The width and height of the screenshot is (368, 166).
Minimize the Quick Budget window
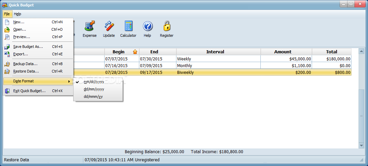click(343, 4)
